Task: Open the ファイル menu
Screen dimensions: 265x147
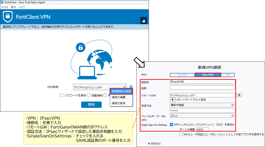Action: [5, 7]
